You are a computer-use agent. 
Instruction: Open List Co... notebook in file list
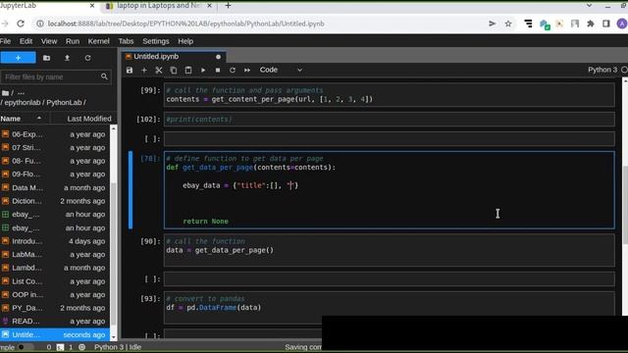pyautogui.click(x=55, y=281)
